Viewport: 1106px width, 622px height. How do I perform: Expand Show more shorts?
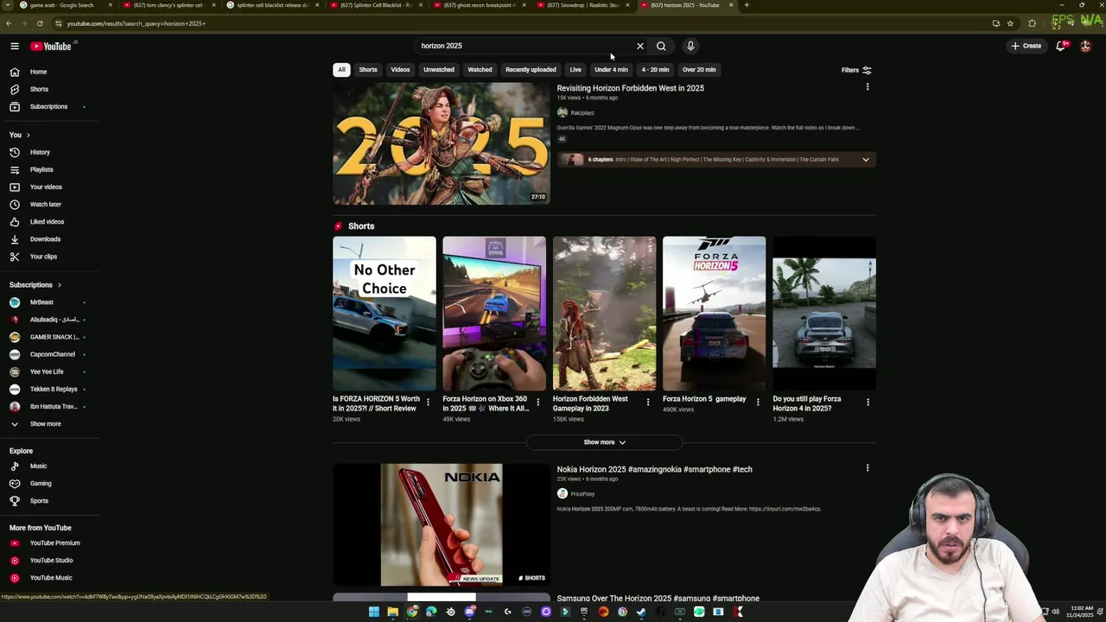[x=604, y=442]
